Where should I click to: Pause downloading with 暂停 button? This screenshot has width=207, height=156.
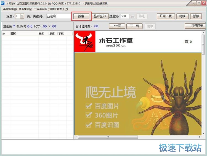196,16
